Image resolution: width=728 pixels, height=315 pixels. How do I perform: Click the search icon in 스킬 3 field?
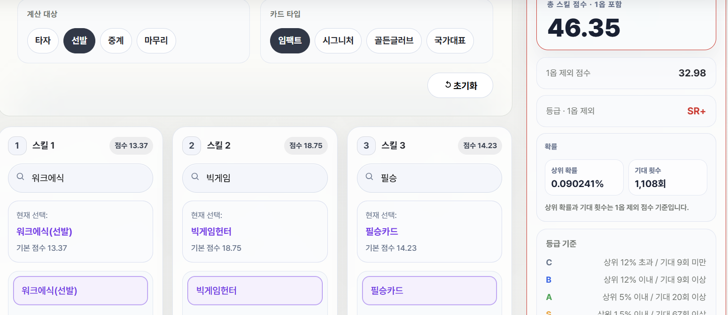click(370, 177)
